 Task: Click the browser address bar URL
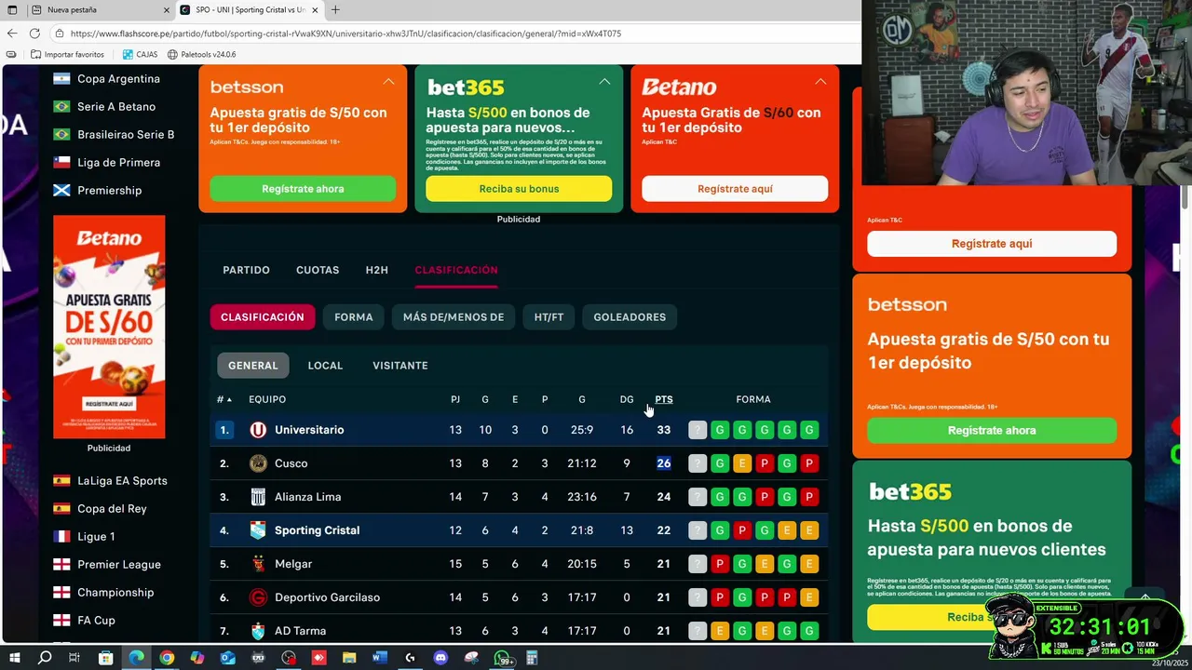pos(345,33)
